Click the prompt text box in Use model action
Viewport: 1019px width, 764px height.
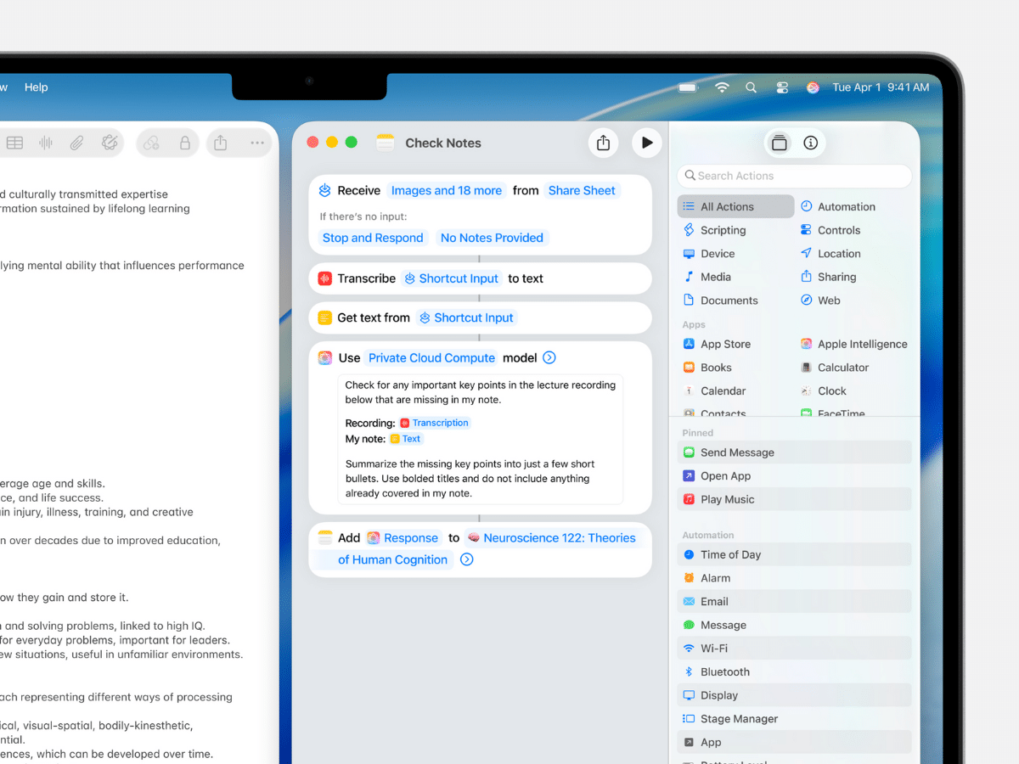pos(480,439)
